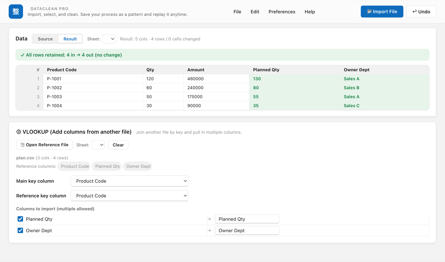Open the Data panel Sheet dropdown
The image size is (445, 262).
coord(109,39)
